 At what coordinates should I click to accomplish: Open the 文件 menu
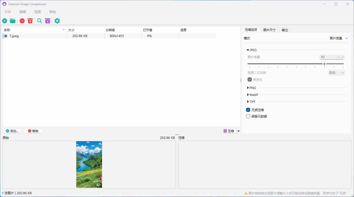click(8, 12)
